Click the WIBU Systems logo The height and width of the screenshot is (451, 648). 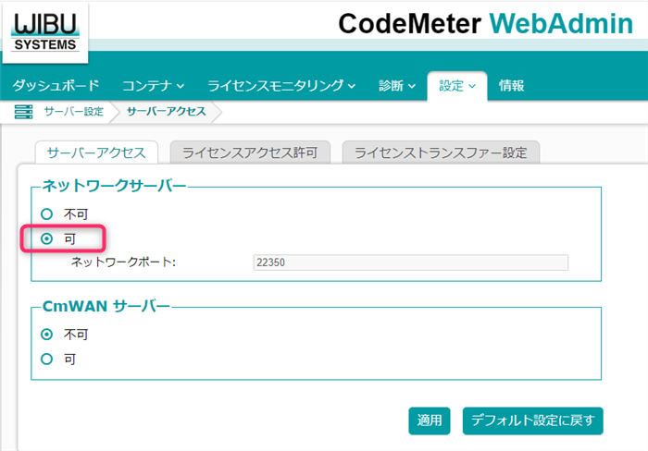point(45,32)
